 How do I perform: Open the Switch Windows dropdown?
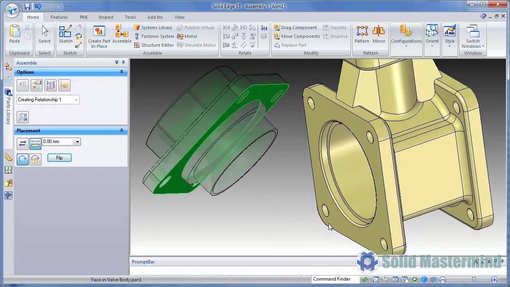click(473, 36)
